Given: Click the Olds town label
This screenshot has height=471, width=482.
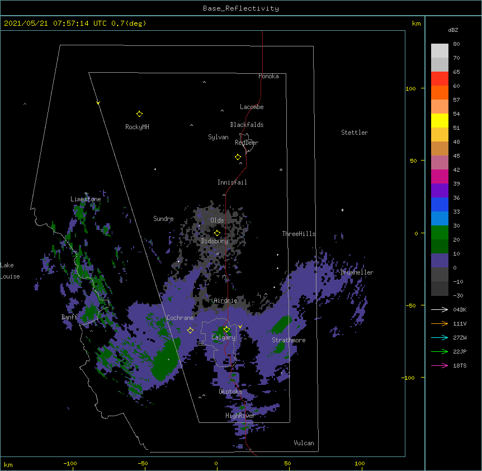Looking at the screenshot, I should [217, 220].
